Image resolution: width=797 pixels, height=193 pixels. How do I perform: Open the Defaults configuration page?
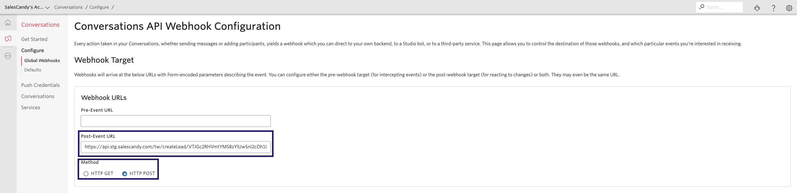click(32, 70)
